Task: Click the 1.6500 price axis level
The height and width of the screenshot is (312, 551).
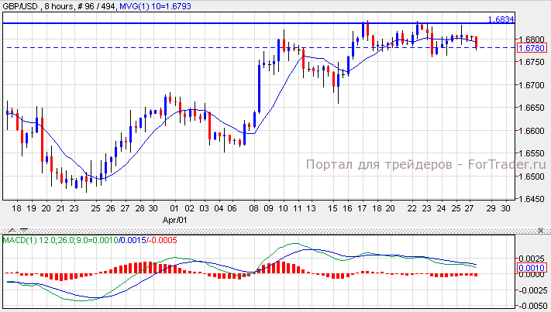Action: coord(532,177)
